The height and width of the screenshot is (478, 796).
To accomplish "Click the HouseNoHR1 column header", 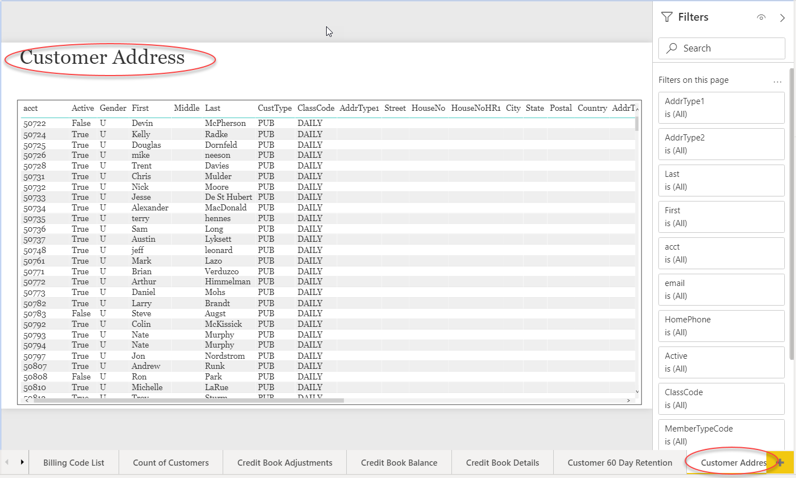I will coord(476,108).
